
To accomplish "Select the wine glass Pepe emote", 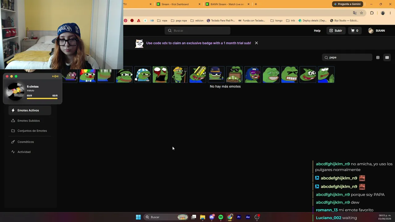I will (161, 75).
